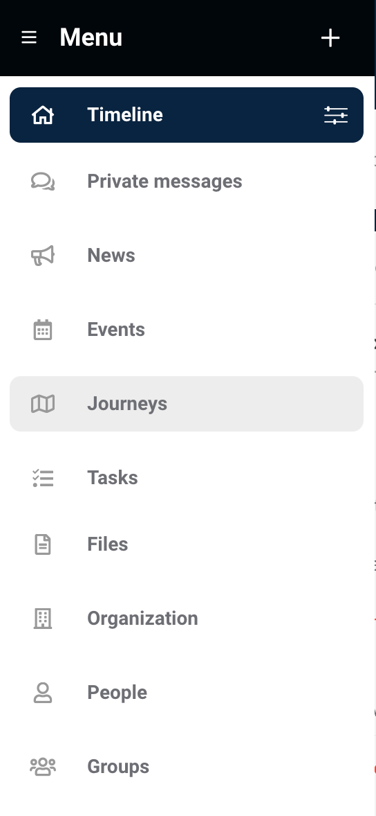This screenshot has height=816, width=376.
Task: Click the Journeys map icon
Action: click(43, 404)
